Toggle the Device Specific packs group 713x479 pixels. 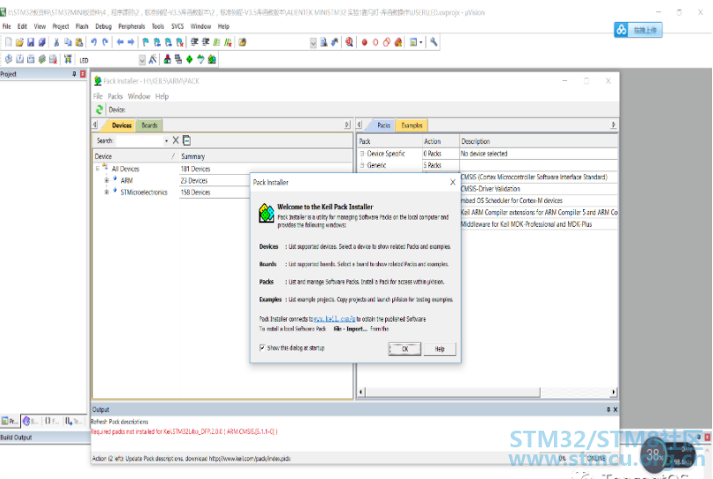[362, 154]
